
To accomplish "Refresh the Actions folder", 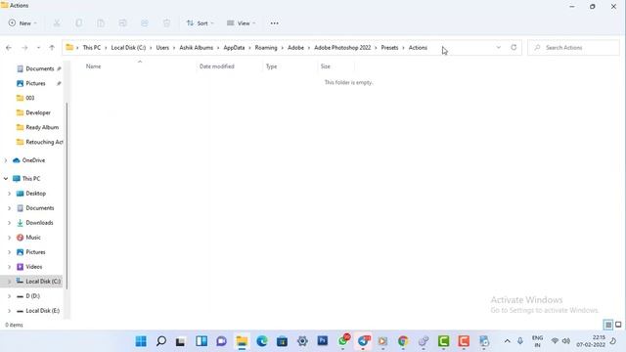I will 514,48.
